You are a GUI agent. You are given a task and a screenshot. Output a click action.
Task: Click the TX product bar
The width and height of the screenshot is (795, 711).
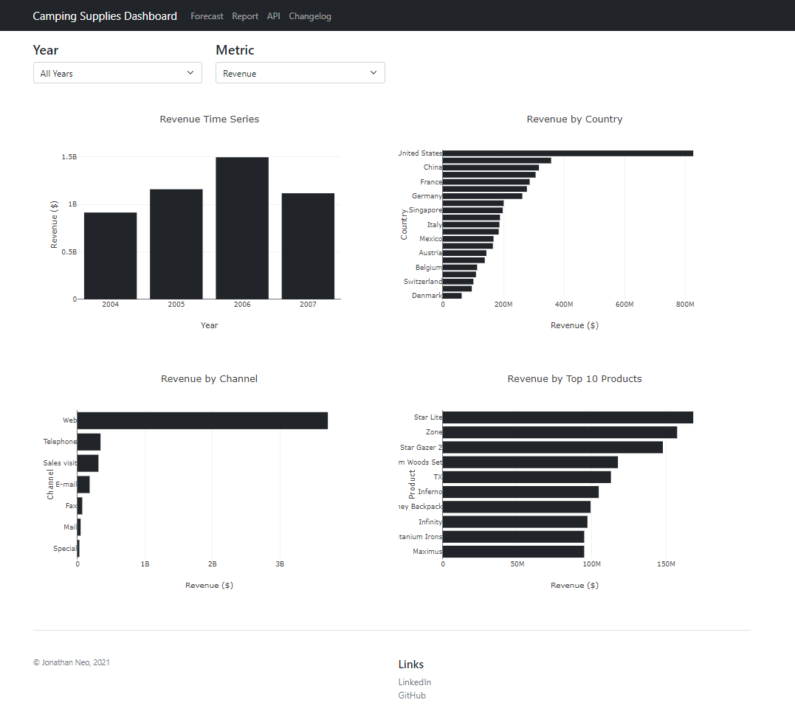click(527, 477)
